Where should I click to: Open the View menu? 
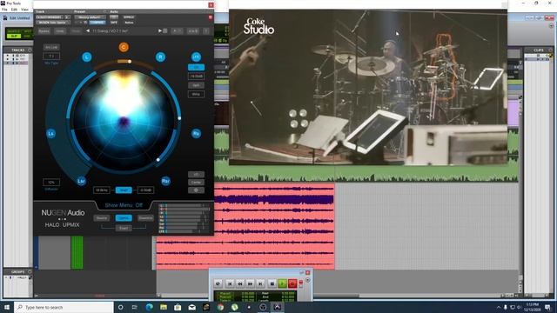pos(25,10)
